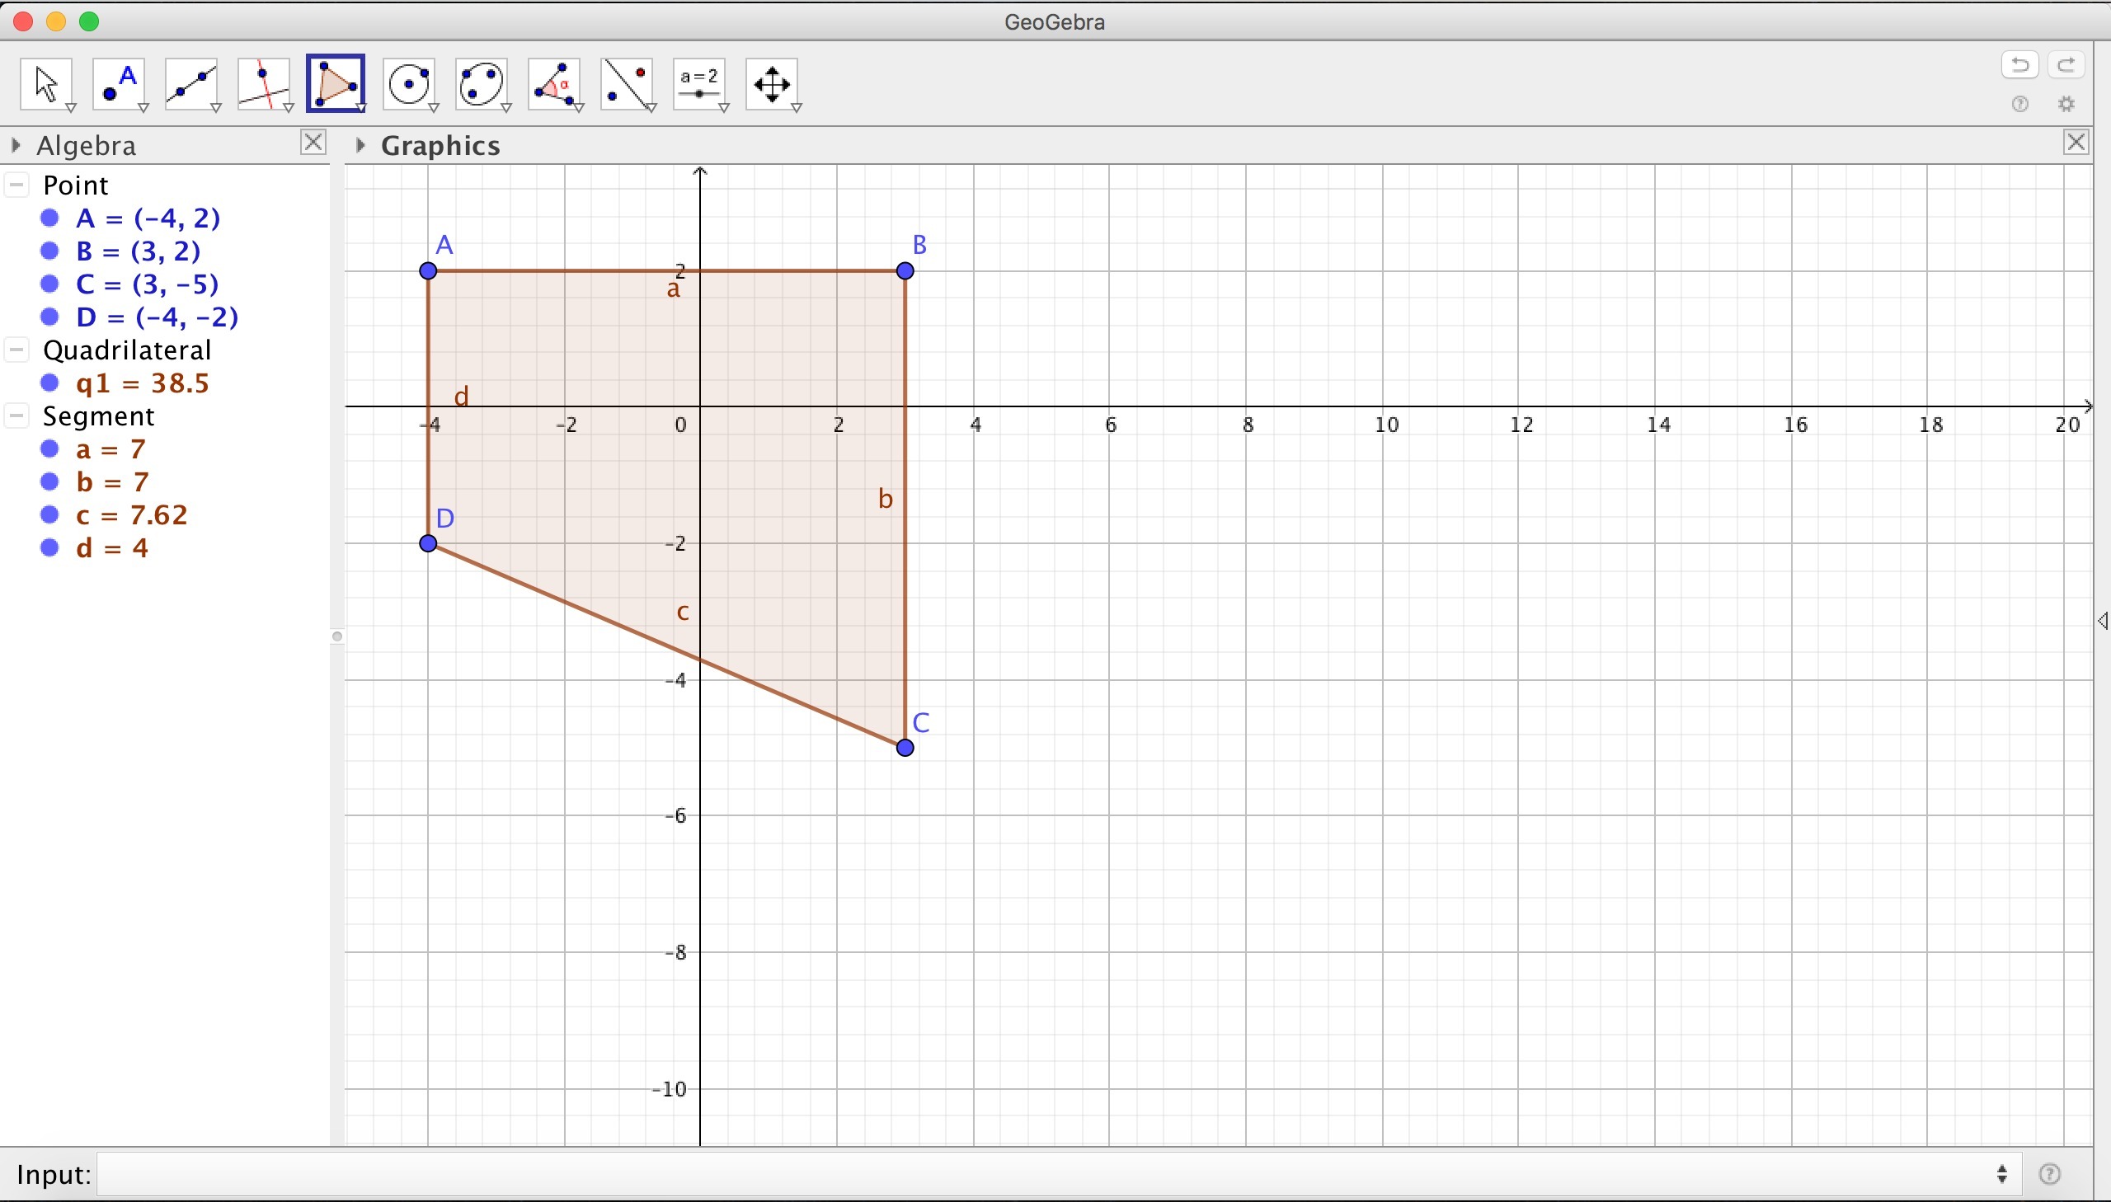Choose the Line through two points tool
Viewport: 2111px width, 1202px height.
[x=191, y=83]
